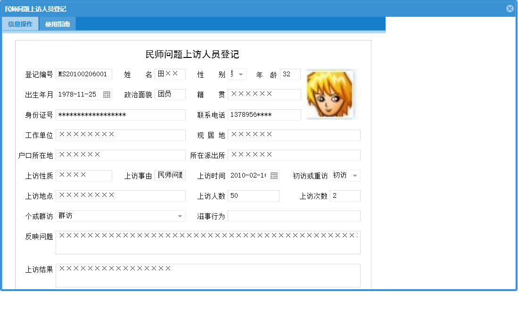Select the 姓名 name field showing 田××

click(x=170, y=74)
